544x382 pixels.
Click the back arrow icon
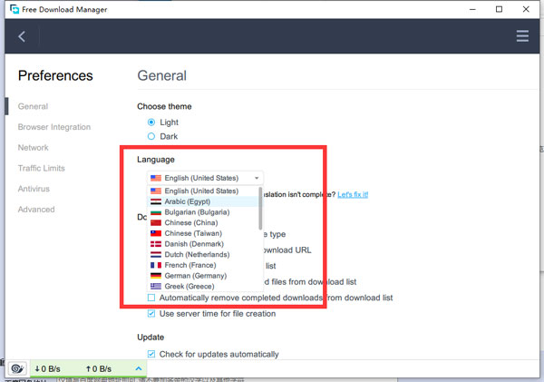[x=22, y=36]
